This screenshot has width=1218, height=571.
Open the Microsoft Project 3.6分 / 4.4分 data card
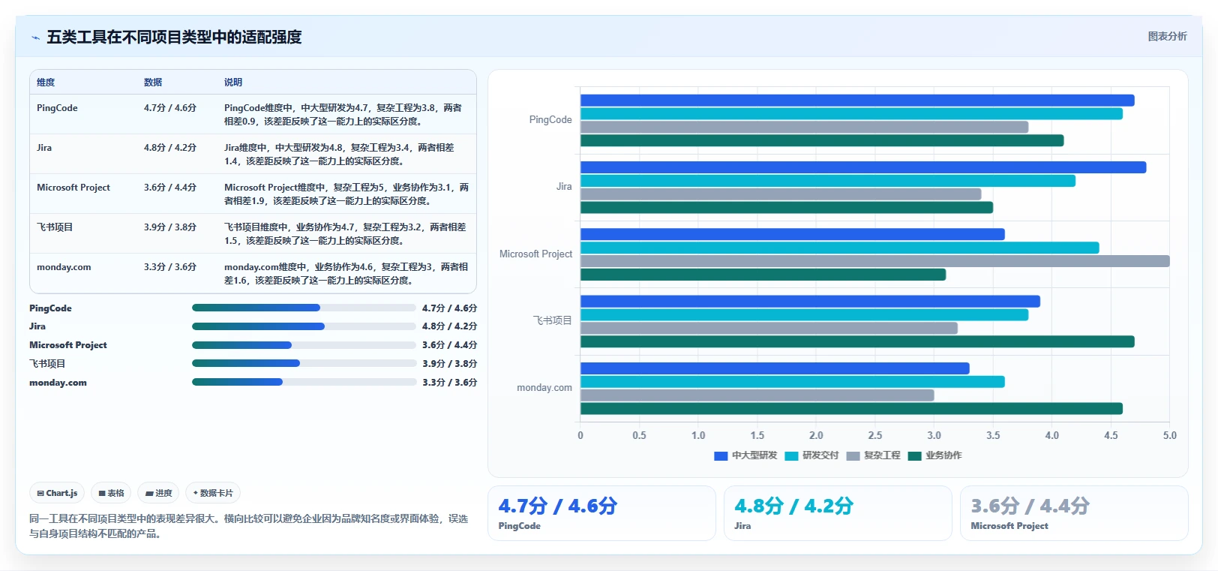(x=1074, y=513)
